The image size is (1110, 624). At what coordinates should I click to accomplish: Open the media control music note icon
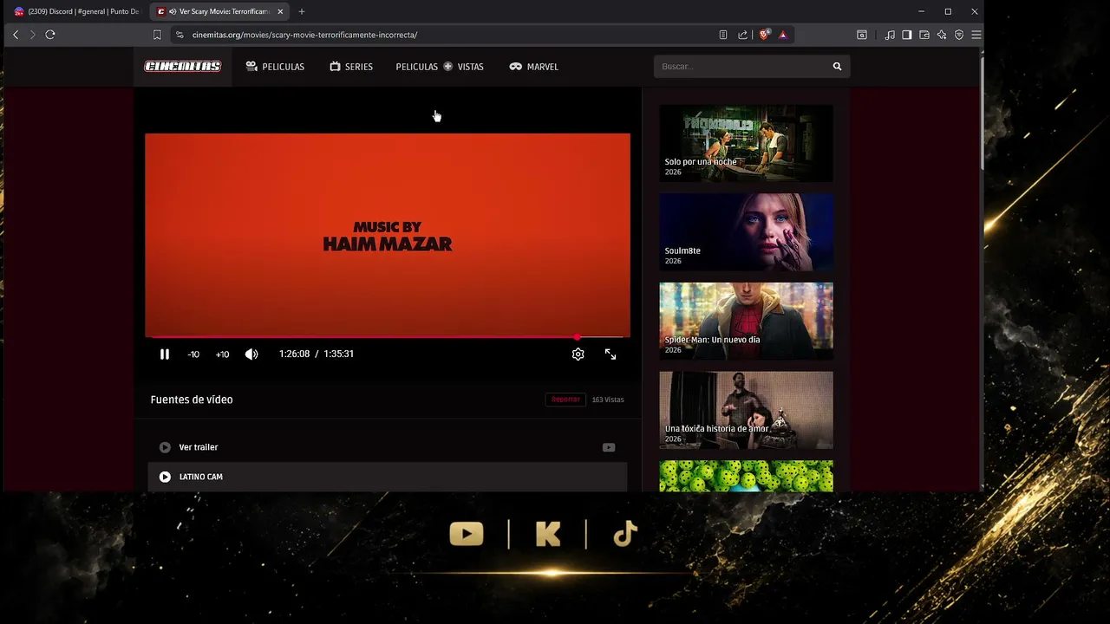pos(890,35)
